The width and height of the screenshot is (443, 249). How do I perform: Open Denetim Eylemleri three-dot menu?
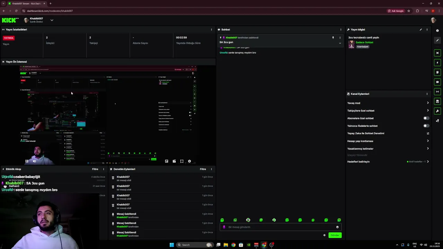[x=211, y=169]
